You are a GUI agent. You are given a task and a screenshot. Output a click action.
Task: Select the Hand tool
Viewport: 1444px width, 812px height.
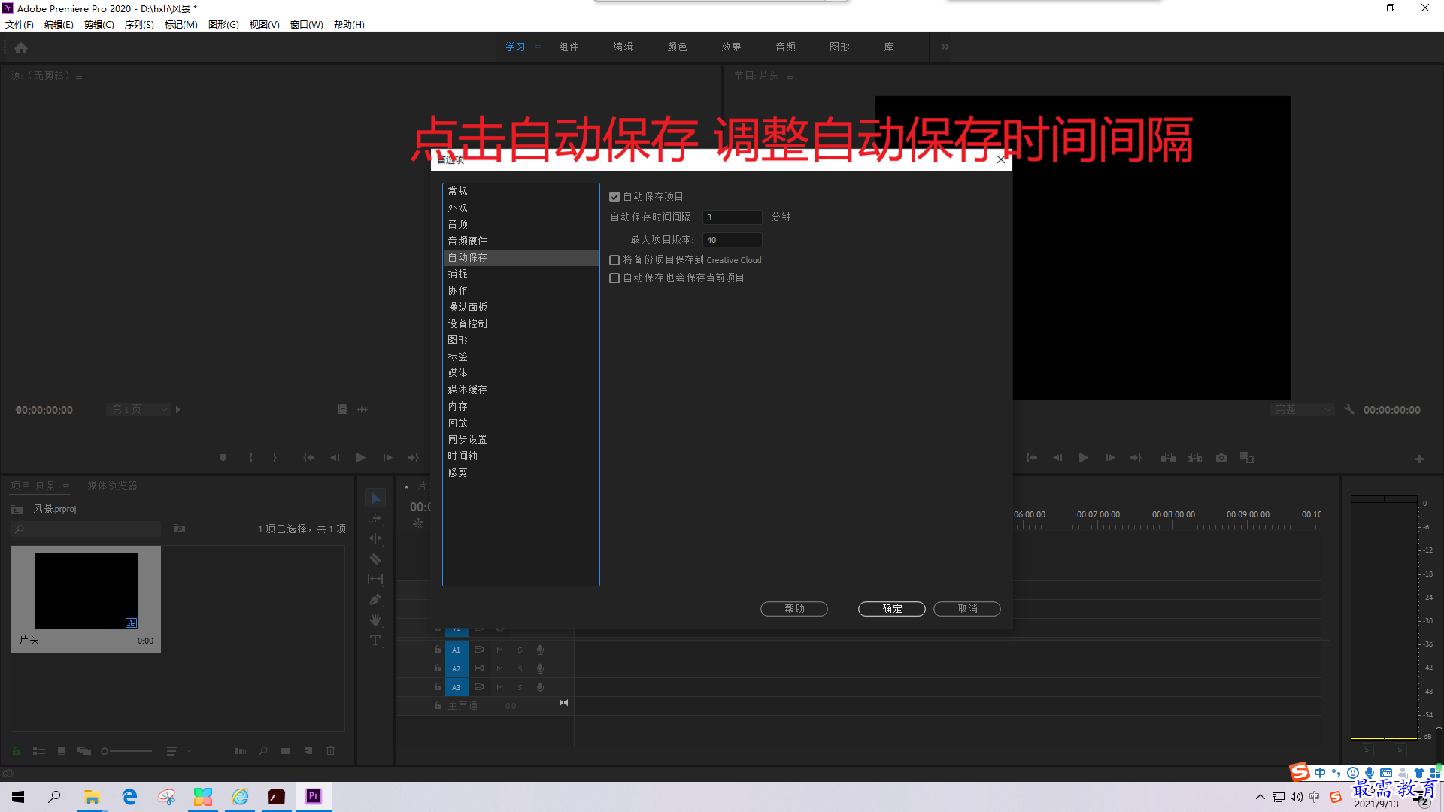pos(375,620)
